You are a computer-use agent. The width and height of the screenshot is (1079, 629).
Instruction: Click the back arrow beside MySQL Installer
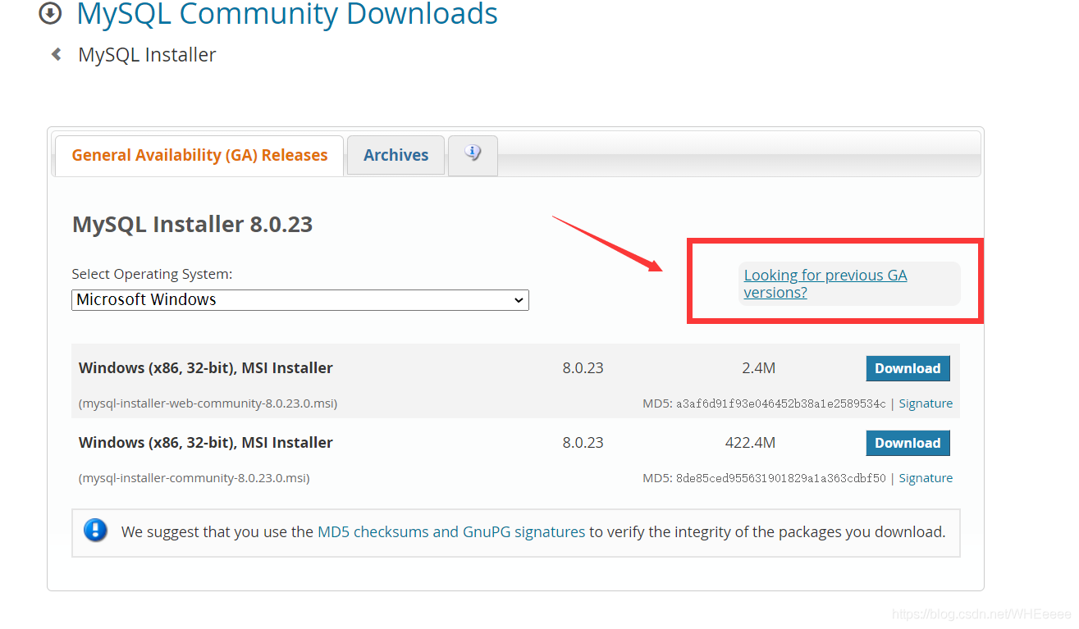coord(56,55)
